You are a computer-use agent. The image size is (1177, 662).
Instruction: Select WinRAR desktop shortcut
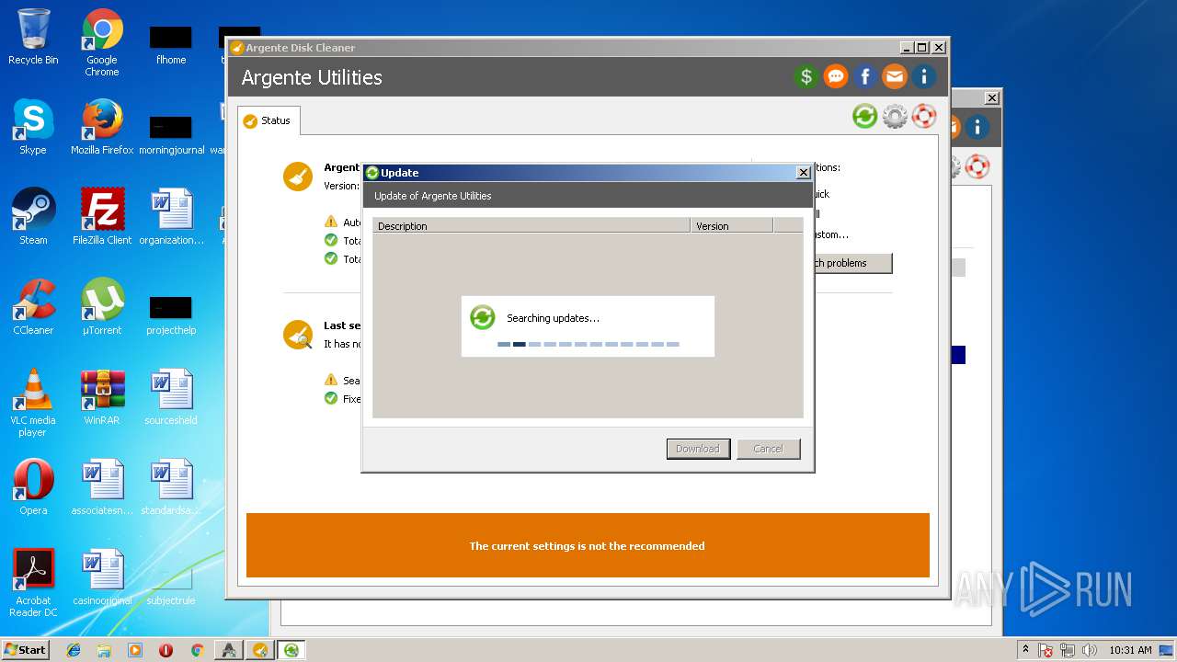pos(102,396)
